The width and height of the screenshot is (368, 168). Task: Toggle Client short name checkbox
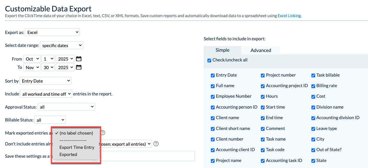tap(213, 129)
